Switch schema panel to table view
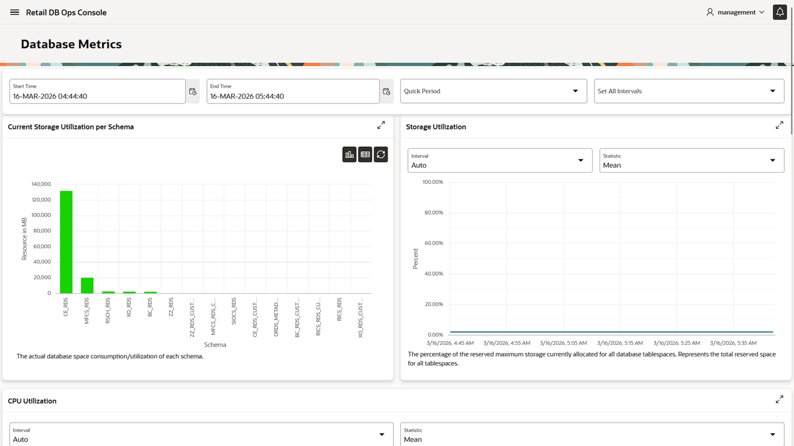794x446 pixels. 366,154
